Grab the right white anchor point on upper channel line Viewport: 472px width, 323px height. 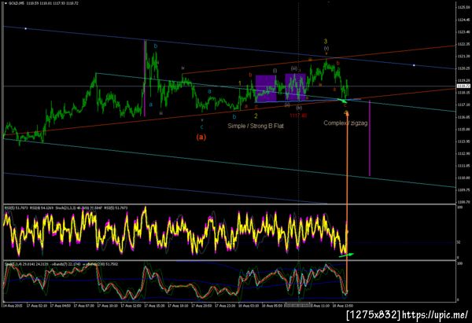(414, 65)
